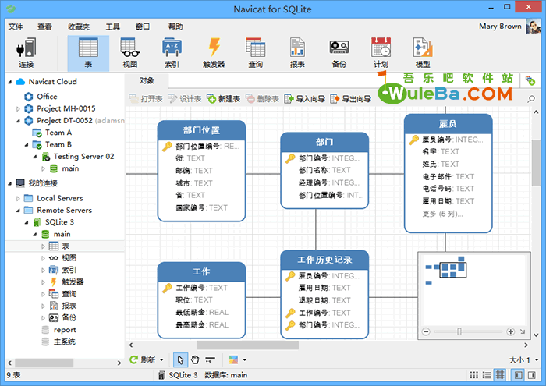Viewport: 546px width, 386px height.
Task: Switch to detail list view
Action: click(487, 375)
